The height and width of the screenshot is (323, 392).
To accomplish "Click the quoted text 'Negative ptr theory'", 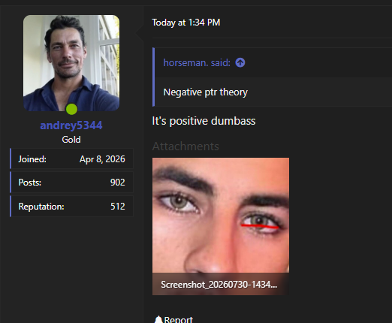I will [x=206, y=92].
